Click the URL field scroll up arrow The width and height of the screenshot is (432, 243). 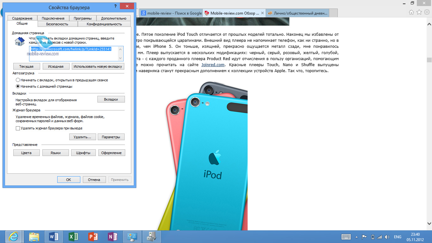(120, 49)
